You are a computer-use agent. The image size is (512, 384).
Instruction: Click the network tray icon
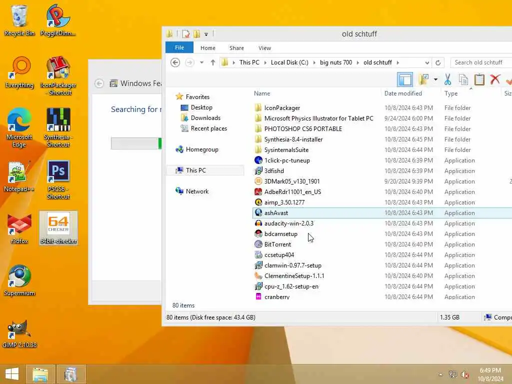[x=452, y=374]
